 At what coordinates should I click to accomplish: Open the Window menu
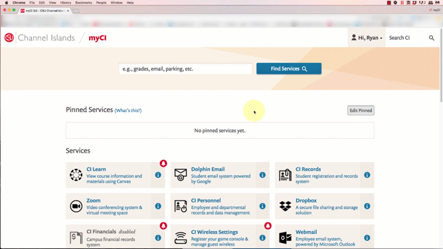(116, 3)
